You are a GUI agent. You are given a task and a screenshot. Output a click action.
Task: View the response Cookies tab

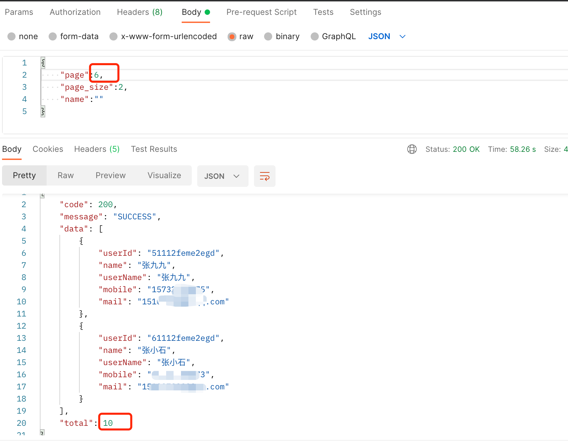point(48,149)
